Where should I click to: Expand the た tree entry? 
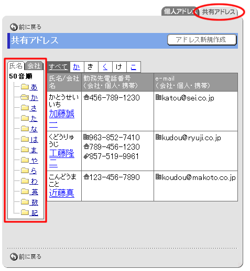click(34, 118)
